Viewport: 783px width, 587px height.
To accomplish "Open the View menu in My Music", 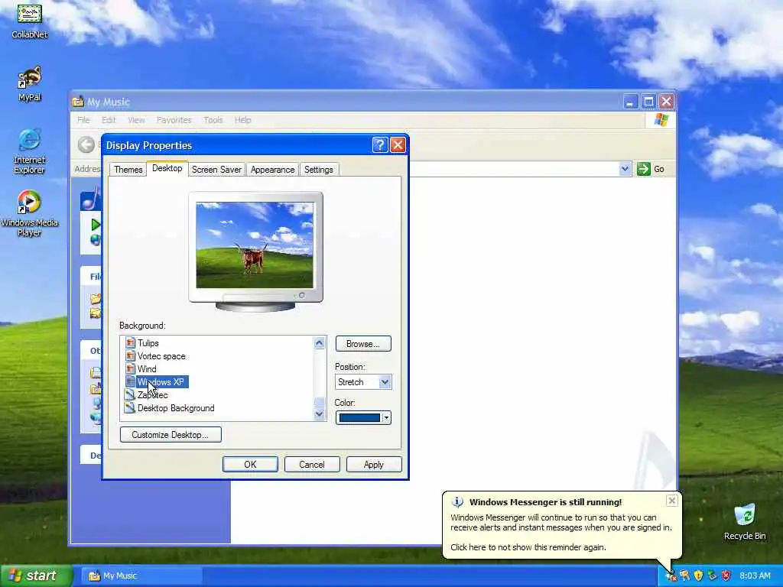I will pos(136,120).
